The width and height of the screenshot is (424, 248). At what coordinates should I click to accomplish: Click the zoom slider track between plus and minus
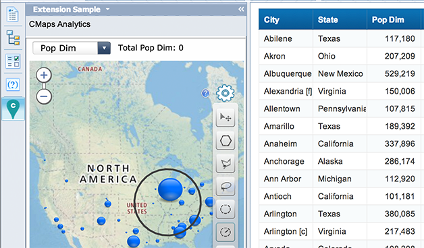44,86
